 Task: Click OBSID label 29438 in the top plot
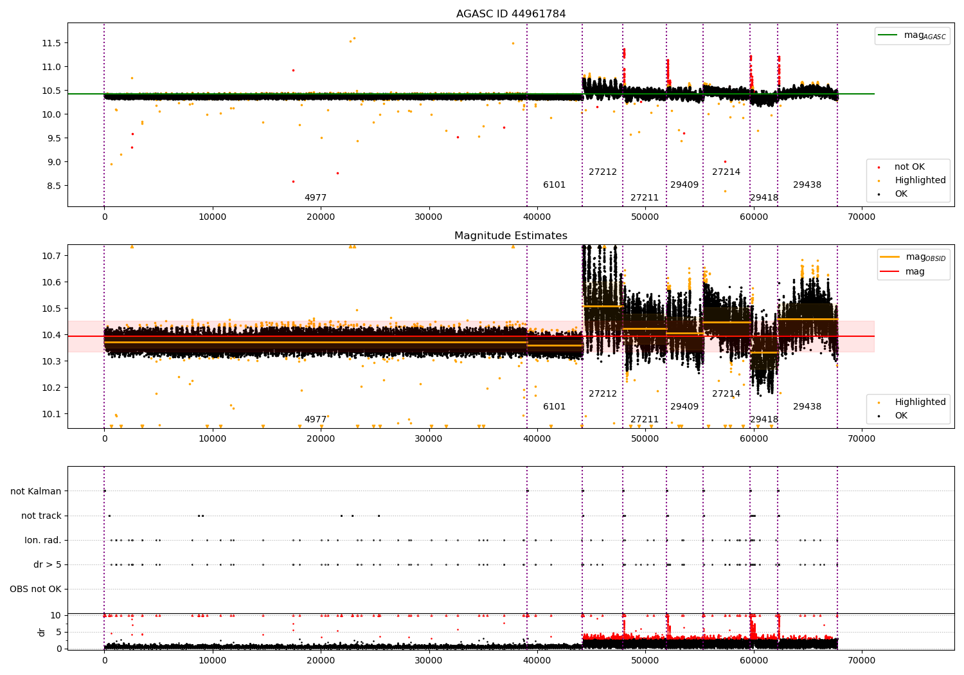click(x=807, y=185)
